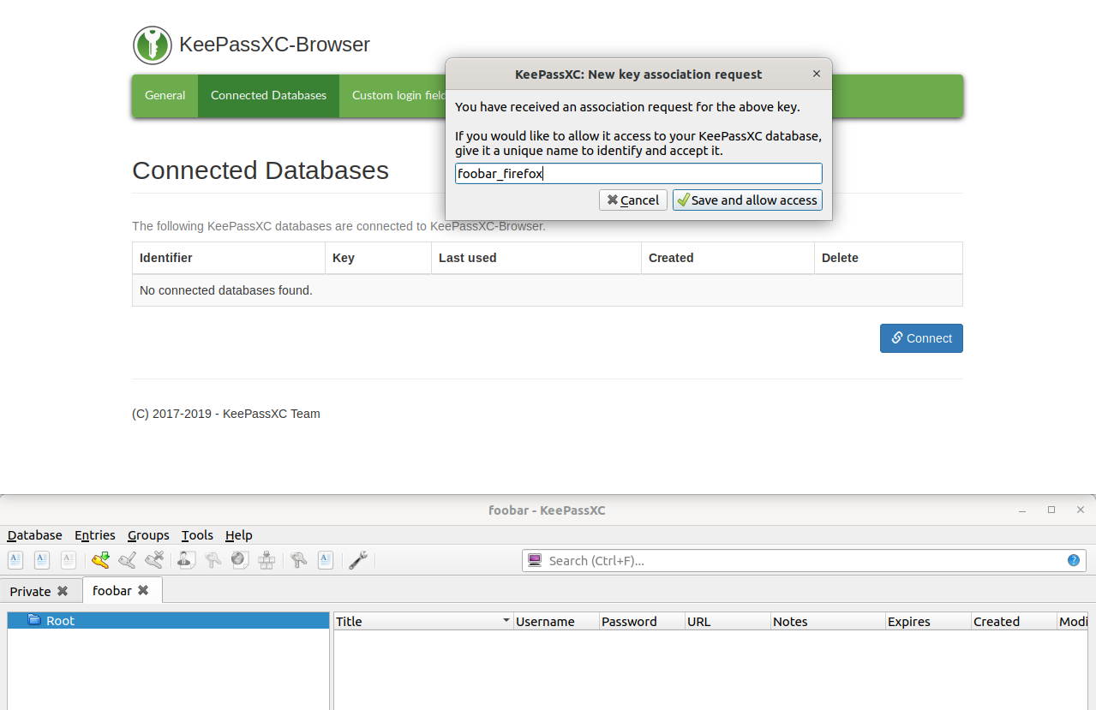Click the Delete entry icon with the X
The image size is (1096, 710).
(x=154, y=560)
